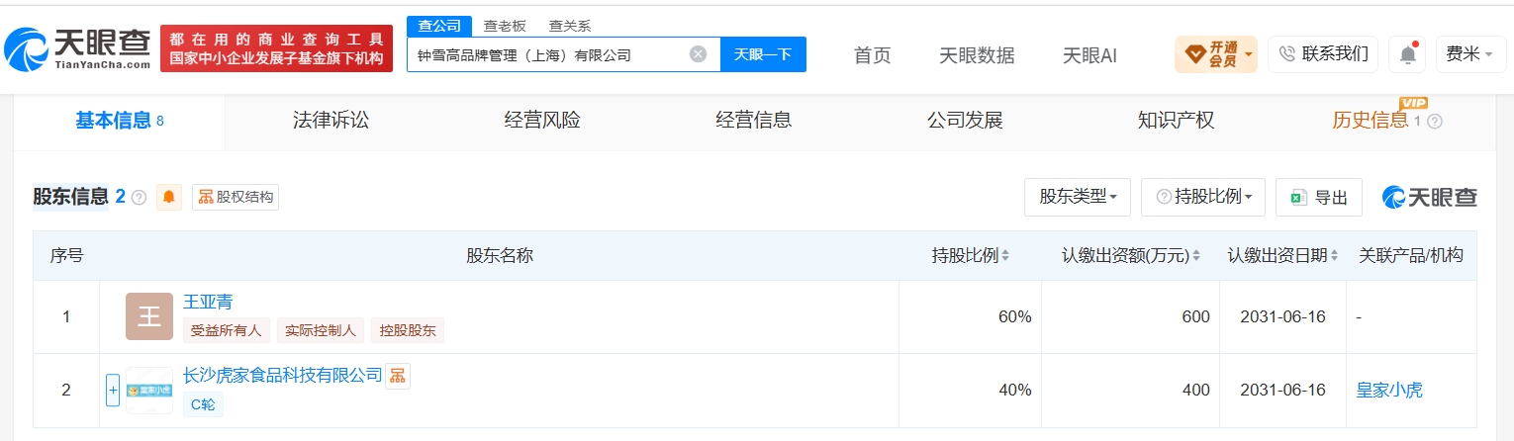Click the 控股股东 tag

point(408,330)
